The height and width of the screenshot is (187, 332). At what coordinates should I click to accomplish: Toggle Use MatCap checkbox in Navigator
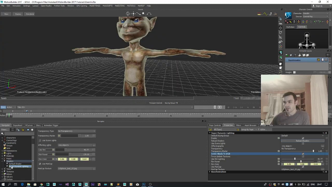coord(40,164)
